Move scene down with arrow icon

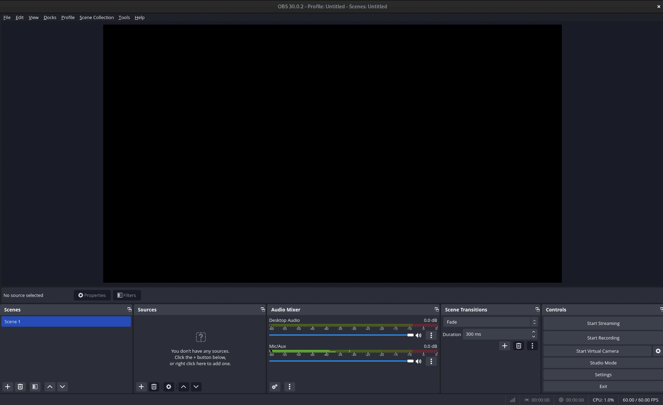(x=62, y=387)
